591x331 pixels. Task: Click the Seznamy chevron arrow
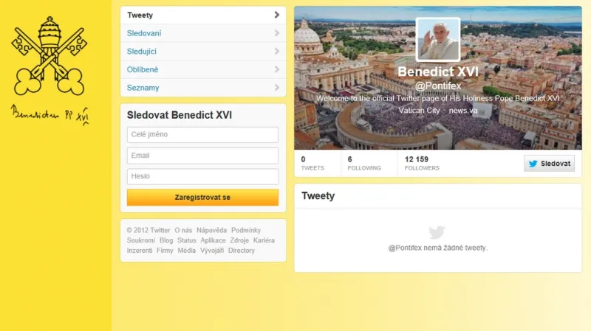point(277,87)
